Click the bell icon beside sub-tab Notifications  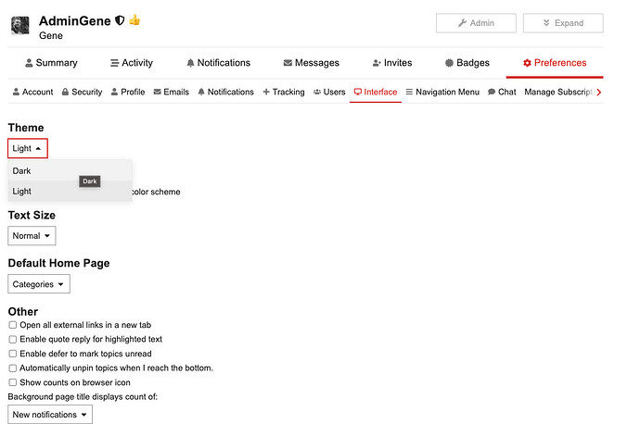point(201,92)
